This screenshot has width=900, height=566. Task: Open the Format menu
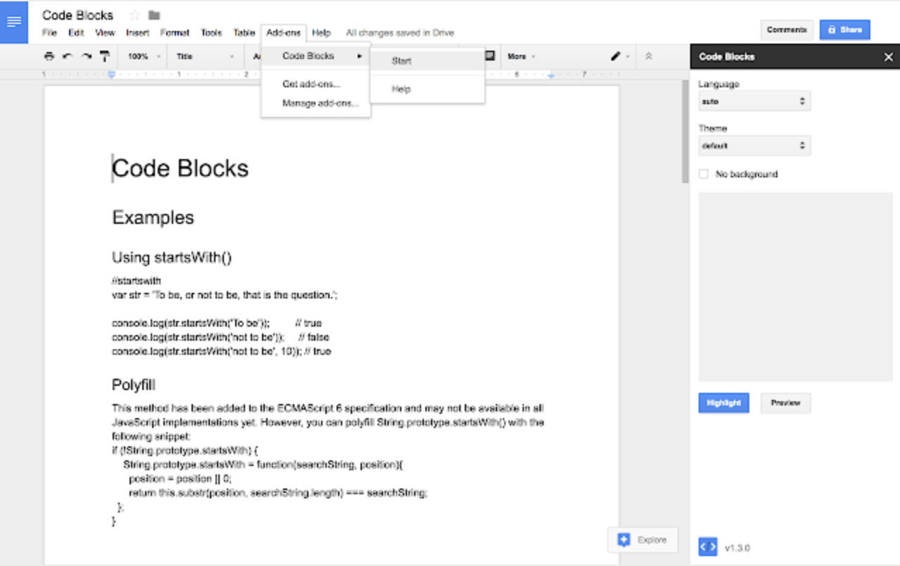(175, 32)
